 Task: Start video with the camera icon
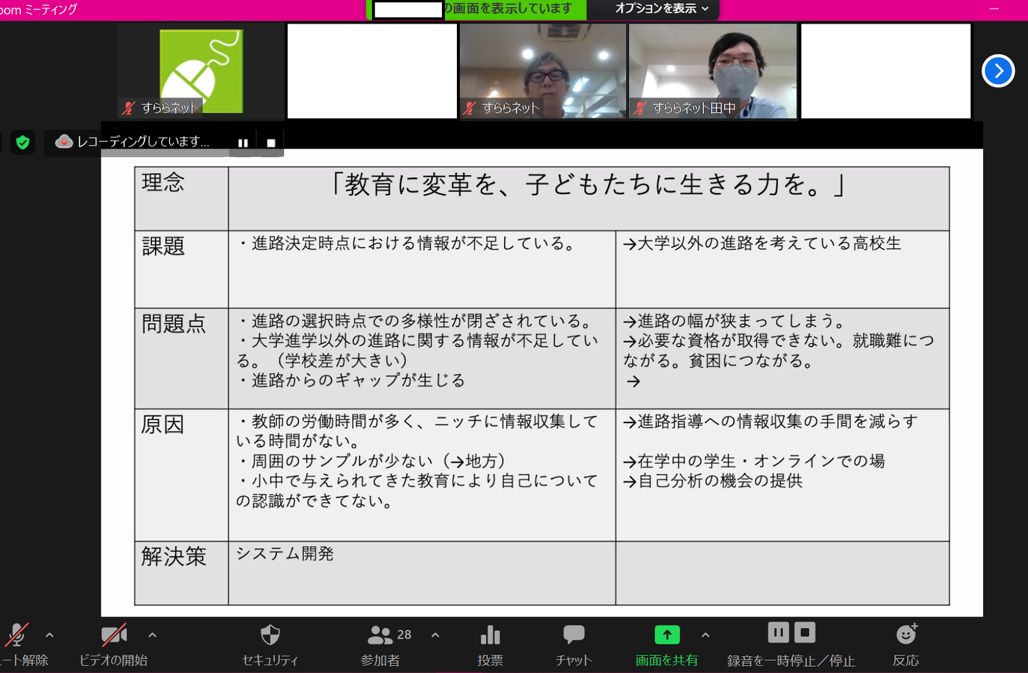[114, 634]
